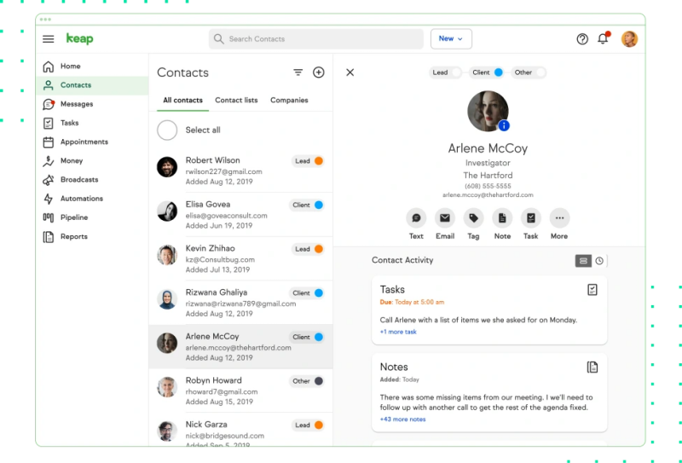Screen dimensions: 682x463
Task: Open the hamburger navigation menu
Action: [x=49, y=39]
